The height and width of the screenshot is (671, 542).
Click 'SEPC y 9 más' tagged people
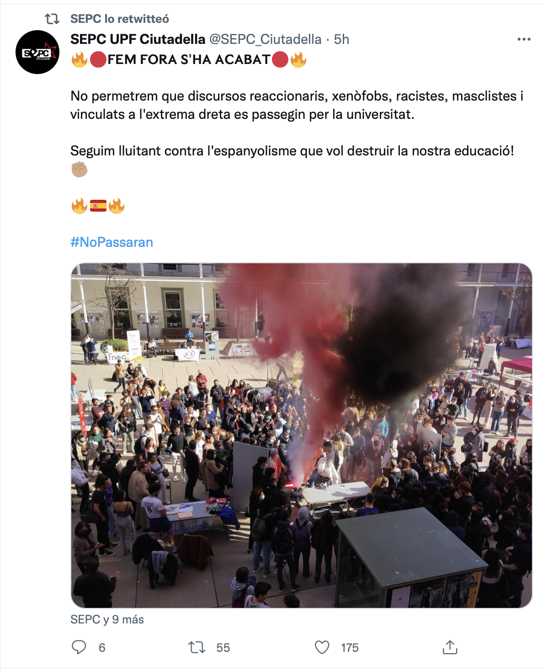107,619
